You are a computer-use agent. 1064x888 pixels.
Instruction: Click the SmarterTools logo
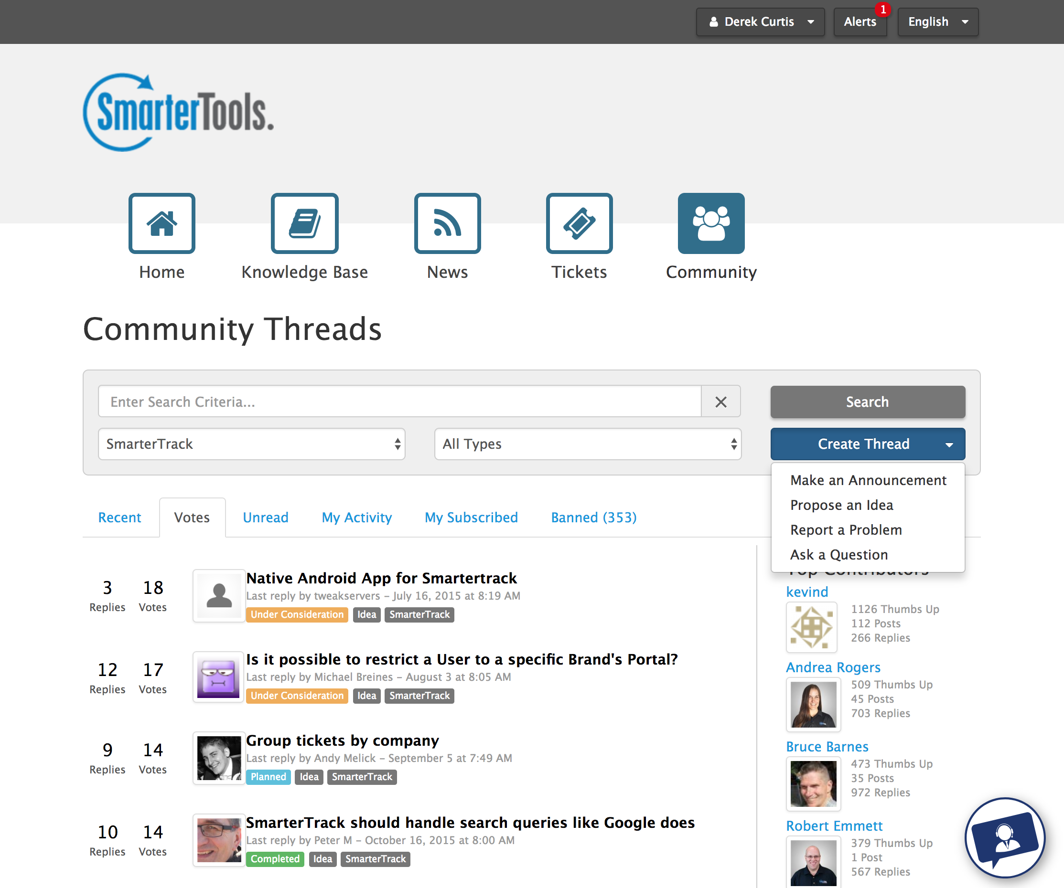click(178, 112)
